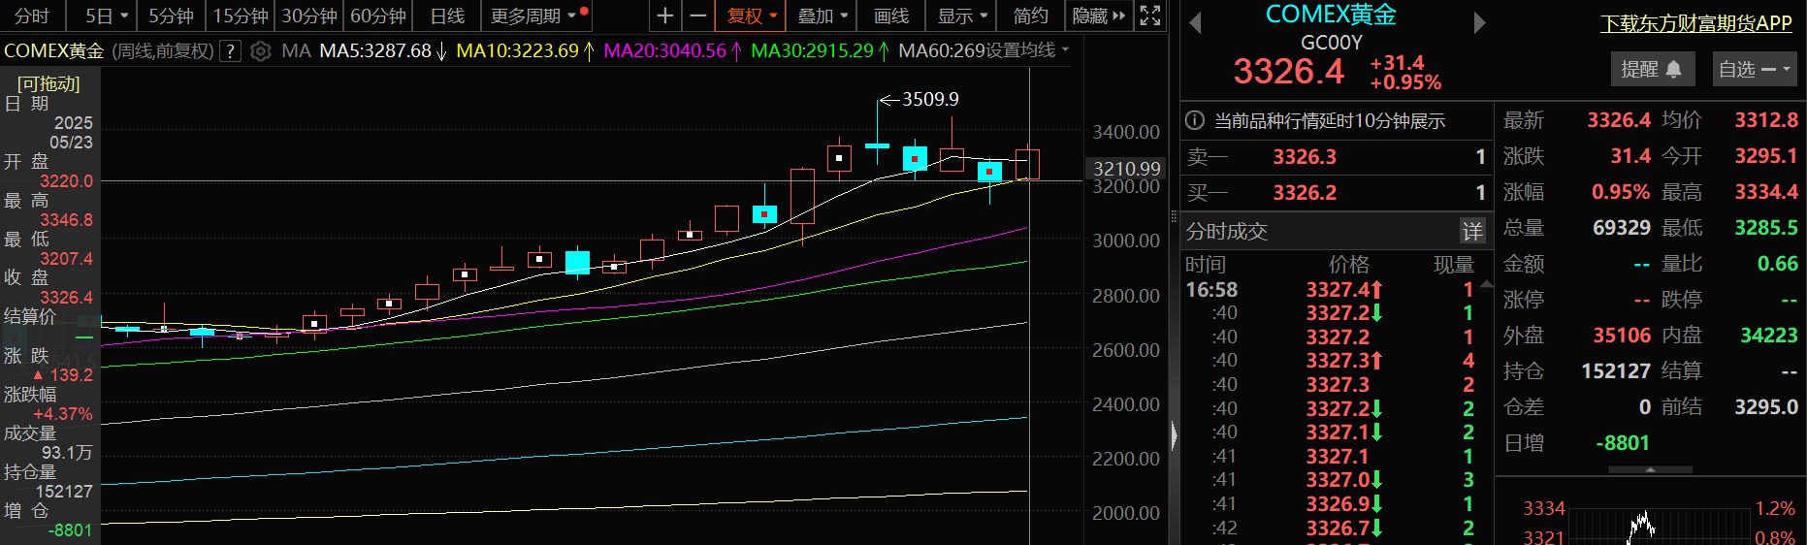Switch to the 30分钟 tab
The width and height of the screenshot is (1807, 545).
coord(309,16)
